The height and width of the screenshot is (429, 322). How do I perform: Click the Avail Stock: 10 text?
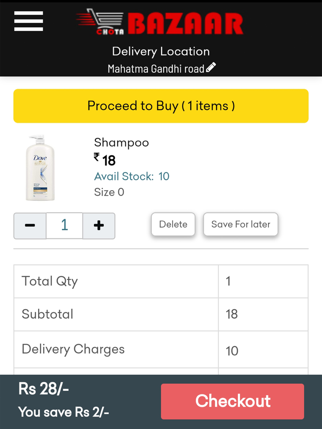point(132,176)
